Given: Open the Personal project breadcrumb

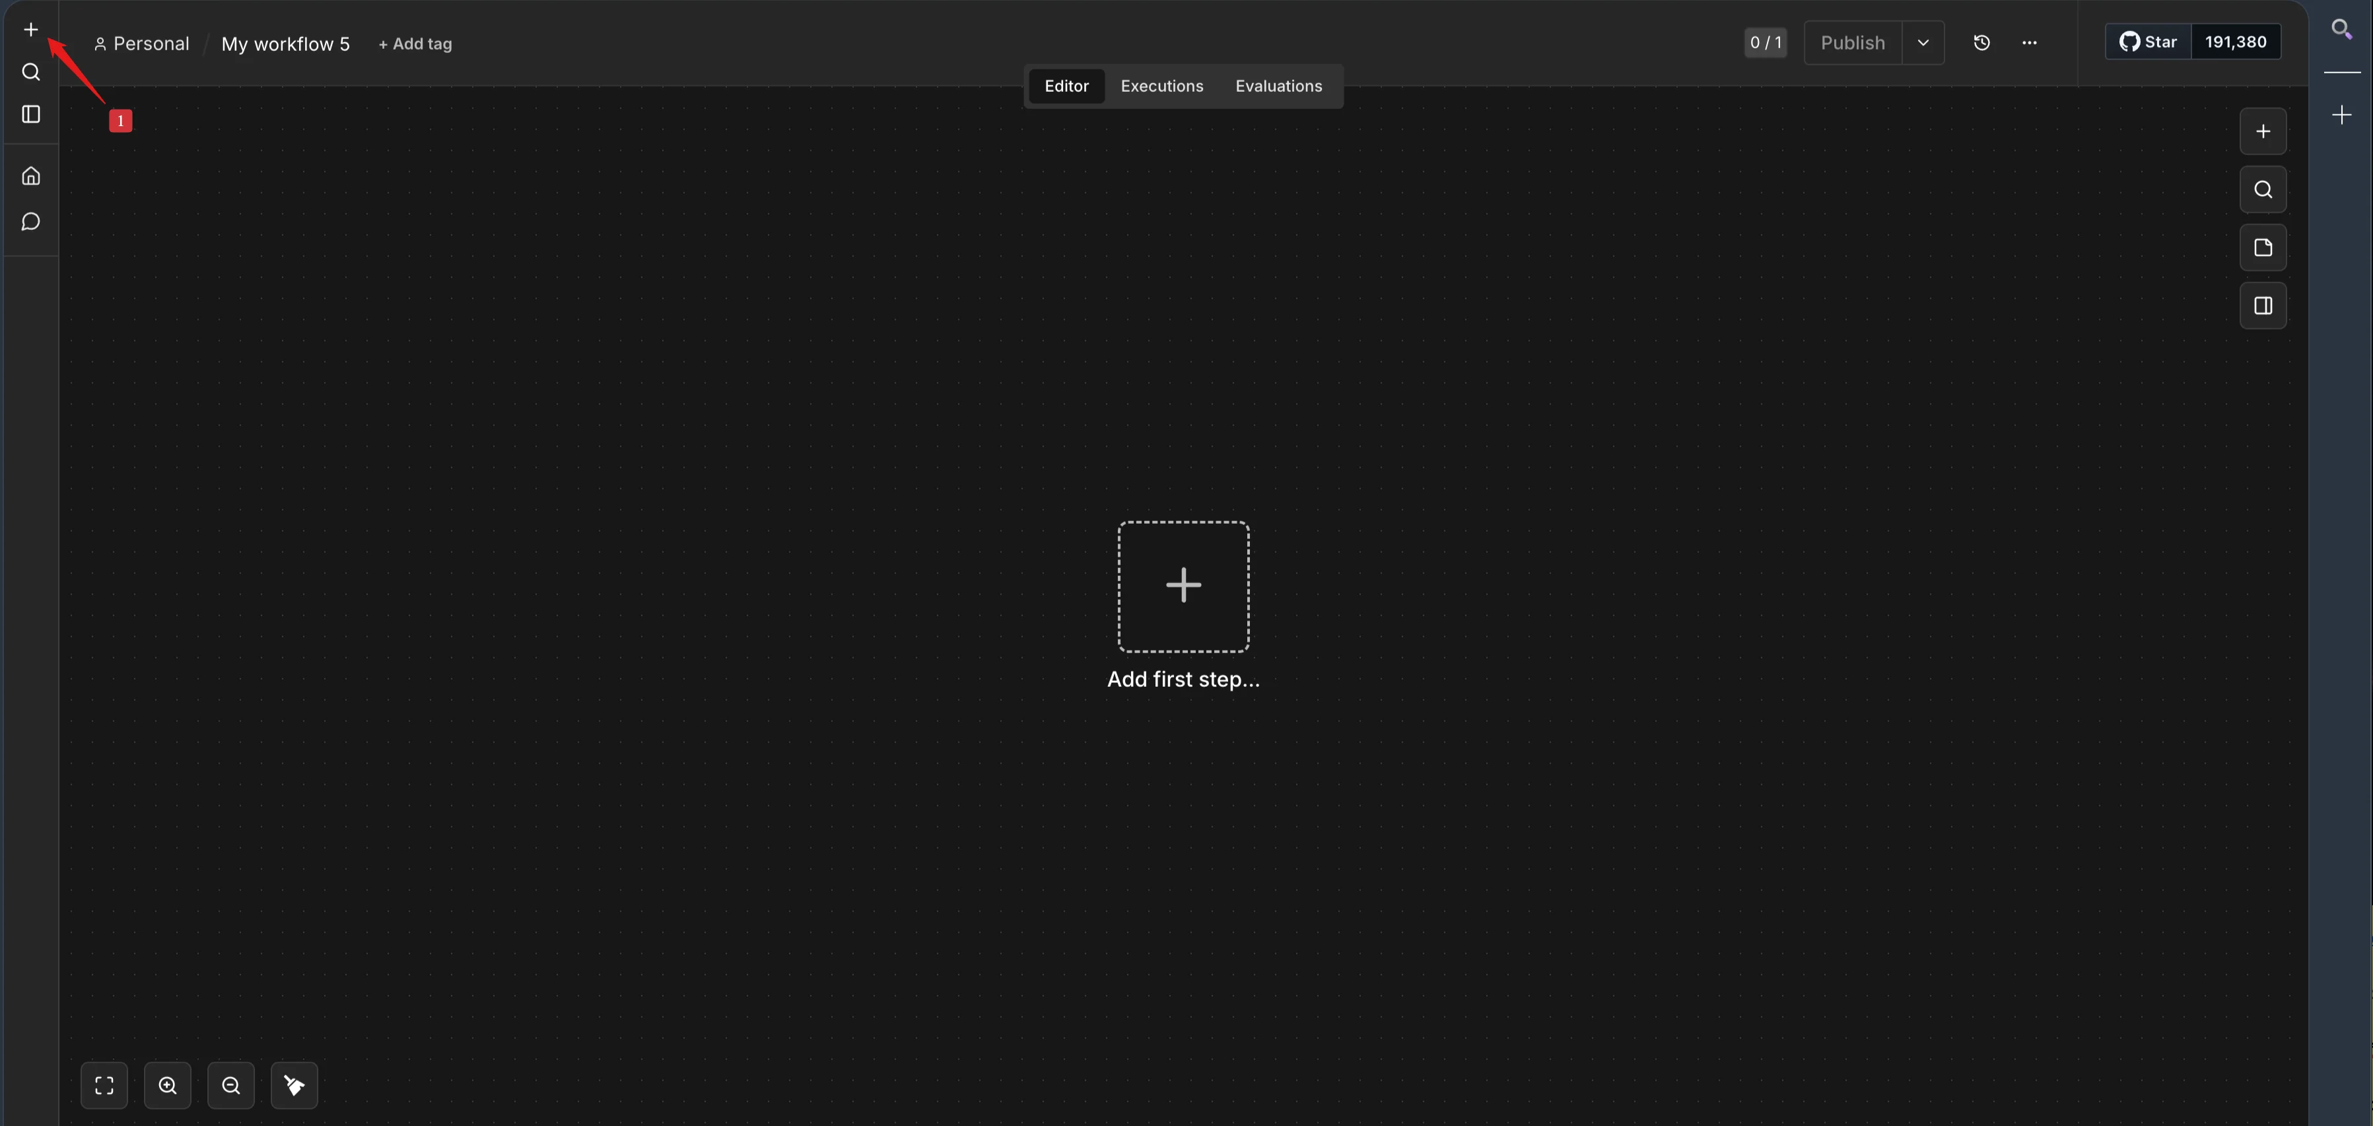Looking at the screenshot, I should [142, 44].
